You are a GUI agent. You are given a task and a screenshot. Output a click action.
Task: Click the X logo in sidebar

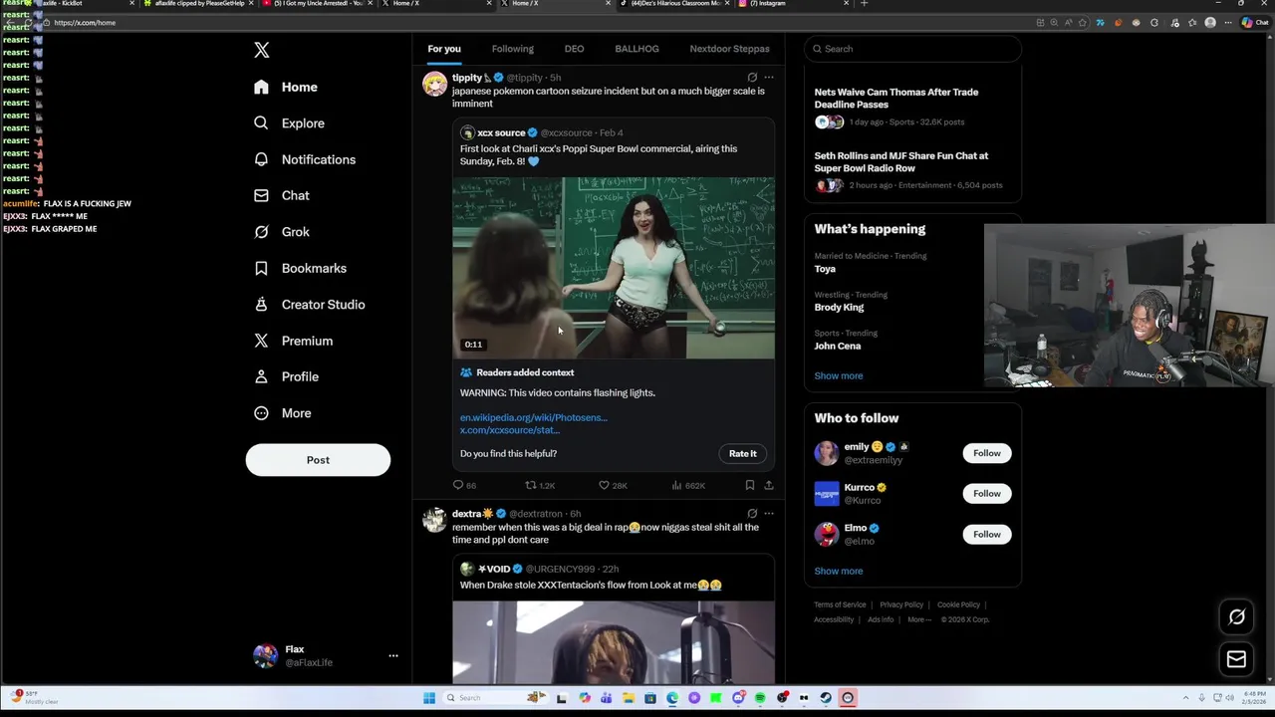261,50
